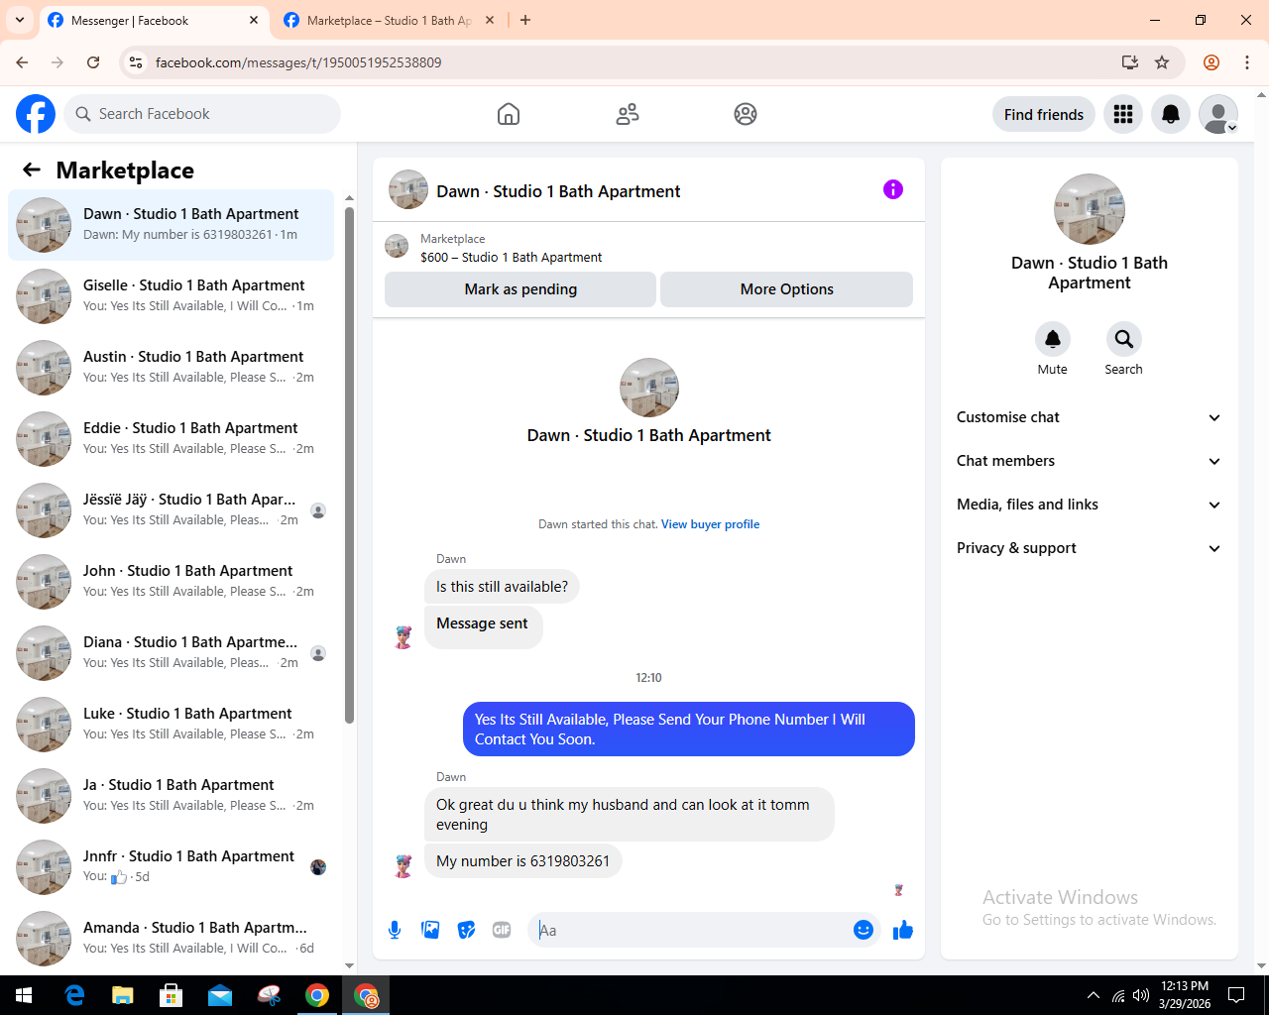Open the tab search dropdown in Chrome
The image size is (1269, 1015).
coord(20,20)
